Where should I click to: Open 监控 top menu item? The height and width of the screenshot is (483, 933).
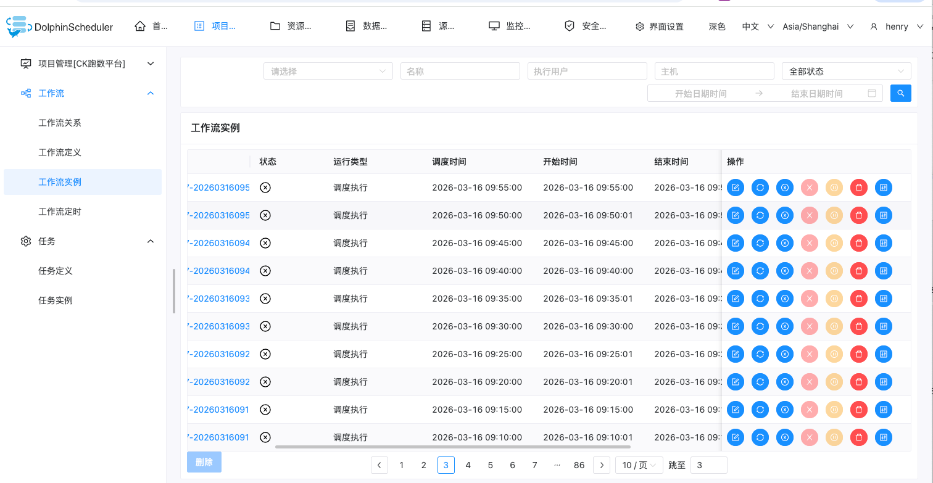coord(509,26)
